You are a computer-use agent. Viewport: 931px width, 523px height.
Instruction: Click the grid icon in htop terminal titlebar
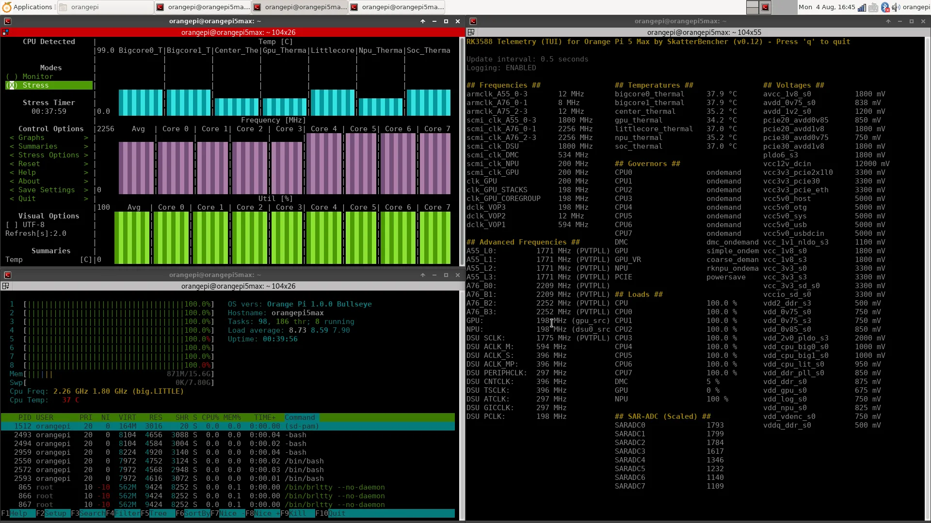(x=6, y=286)
